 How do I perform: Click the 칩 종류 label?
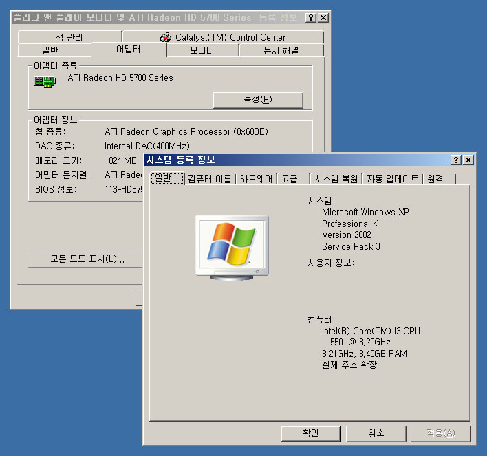click(x=50, y=131)
